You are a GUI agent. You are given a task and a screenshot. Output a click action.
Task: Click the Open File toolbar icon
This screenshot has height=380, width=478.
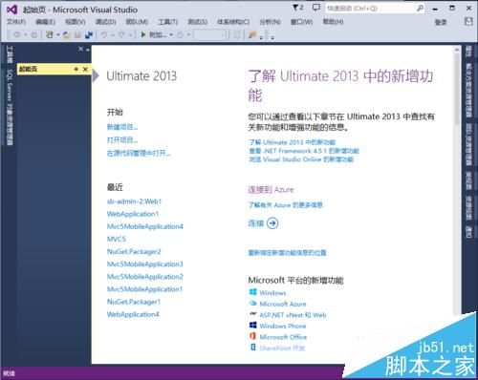66,34
